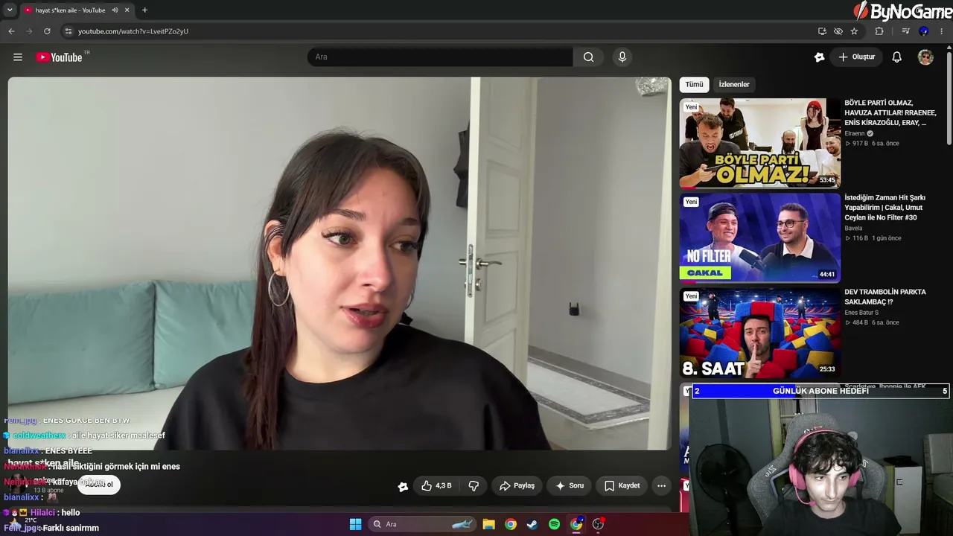The width and height of the screenshot is (953, 536).
Task: Open title 'DEV TRAMBOLİN PARKTA SAKLAMBAÇ !?'
Action: pyautogui.click(x=885, y=297)
